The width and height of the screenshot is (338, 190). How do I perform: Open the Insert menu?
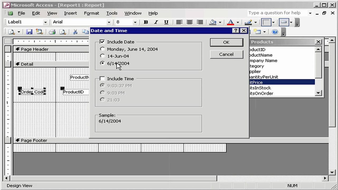point(71,13)
